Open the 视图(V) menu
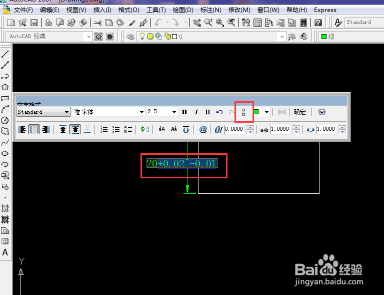The image size is (384, 295). pos(76,10)
